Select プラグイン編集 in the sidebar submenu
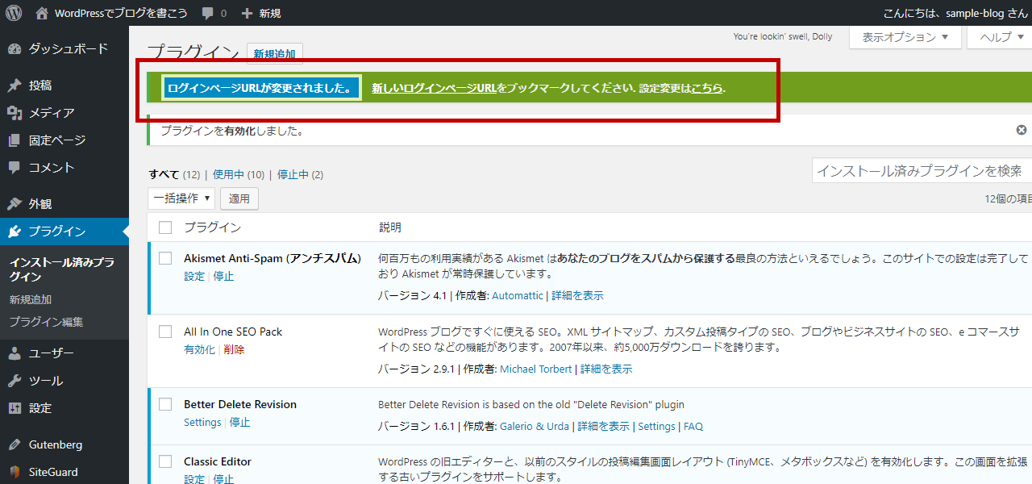 click(46, 322)
